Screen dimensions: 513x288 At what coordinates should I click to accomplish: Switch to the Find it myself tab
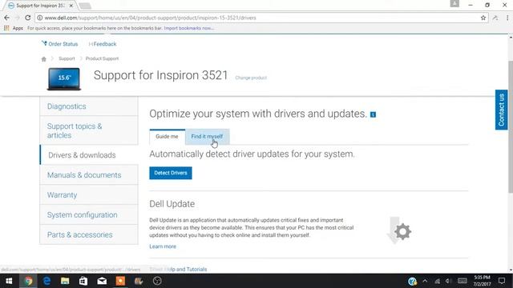tap(207, 137)
